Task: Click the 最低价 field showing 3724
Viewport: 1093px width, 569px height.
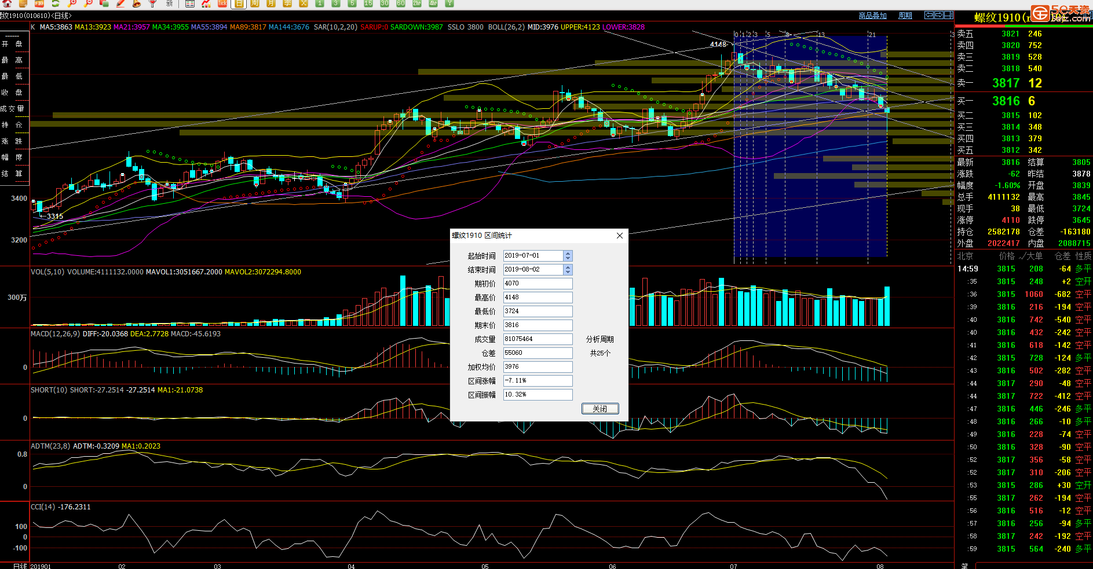Action: (x=538, y=311)
